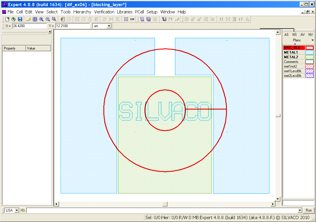Click the Zoom In magnifier icon
Viewport: 316px width, 222px height.
(41, 19)
